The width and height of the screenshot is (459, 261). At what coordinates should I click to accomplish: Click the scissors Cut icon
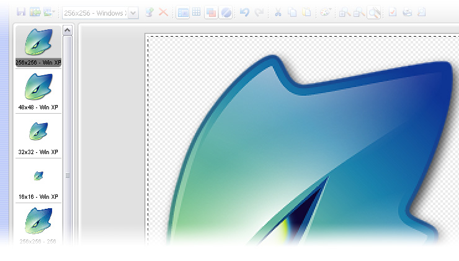pos(278,12)
